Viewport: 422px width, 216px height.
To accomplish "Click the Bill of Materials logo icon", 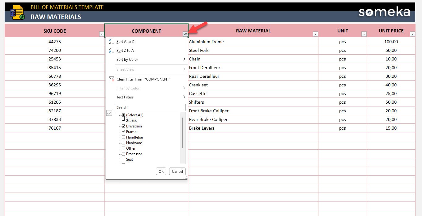I will click(x=17, y=13).
